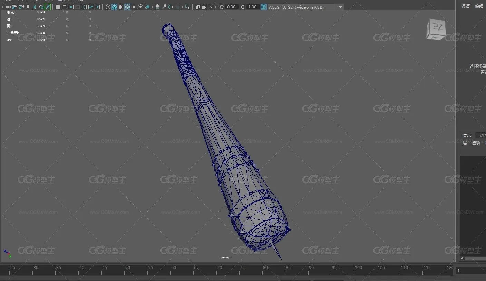The width and height of the screenshot is (486, 281).
Task: Toggle the 2D Pan/Zoom icon
Action: point(41,7)
